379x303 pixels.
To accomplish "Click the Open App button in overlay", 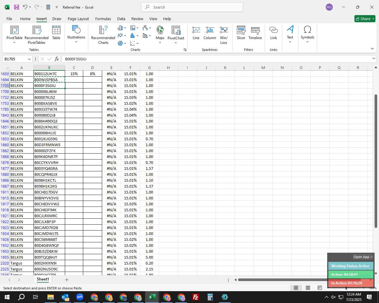I will [x=363, y=257].
